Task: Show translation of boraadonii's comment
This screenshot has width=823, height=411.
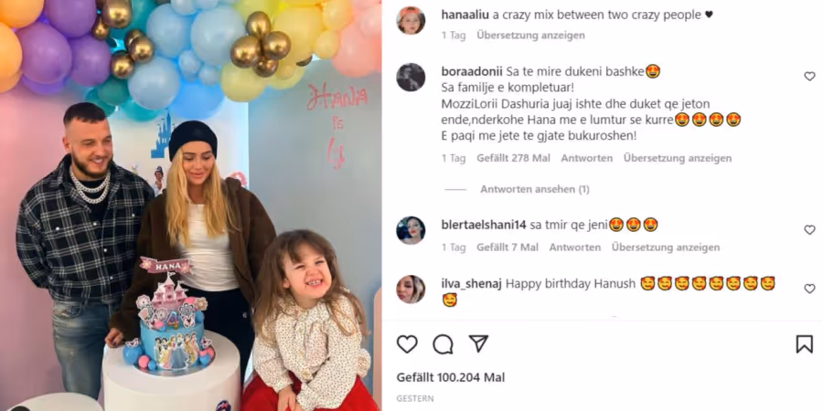Action: [677, 158]
